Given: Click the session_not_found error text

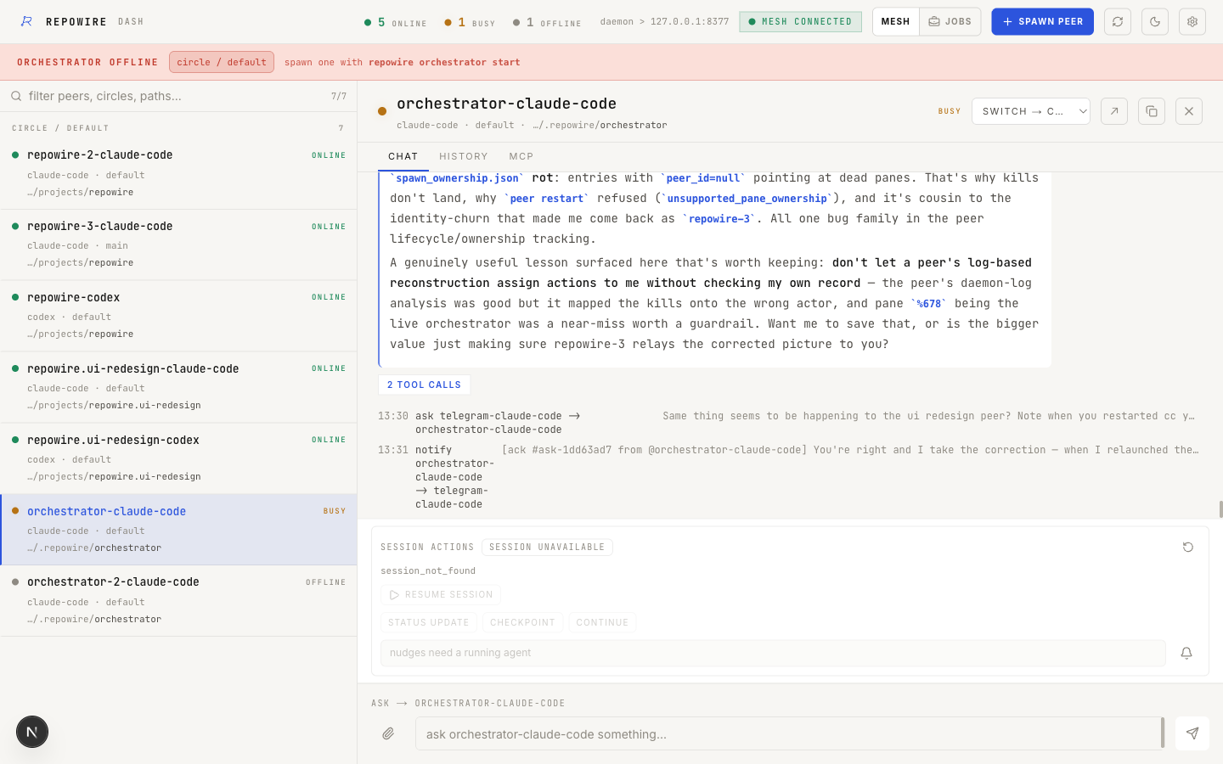Looking at the screenshot, I should pos(428,571).
